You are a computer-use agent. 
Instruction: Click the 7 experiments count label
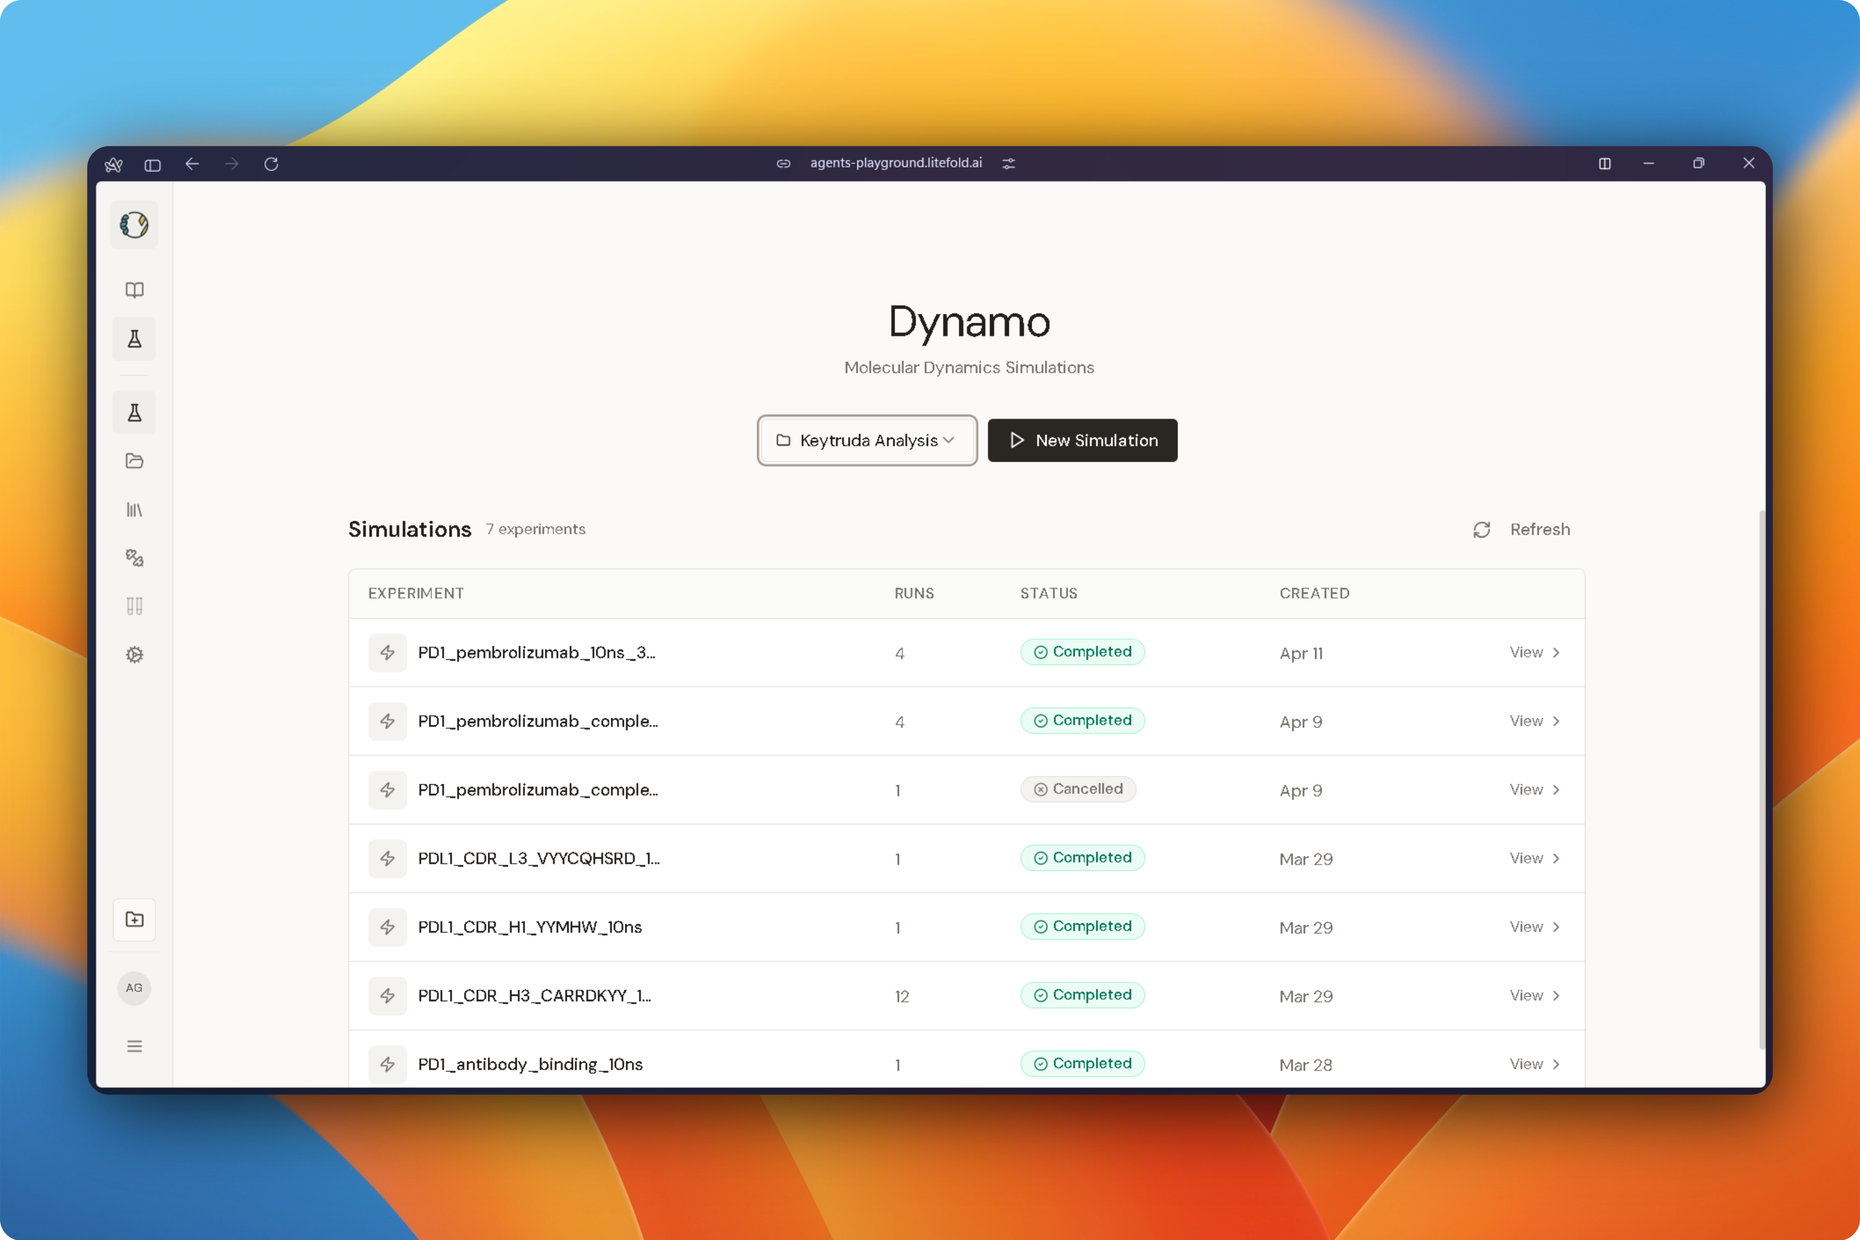tap(535, 529)
